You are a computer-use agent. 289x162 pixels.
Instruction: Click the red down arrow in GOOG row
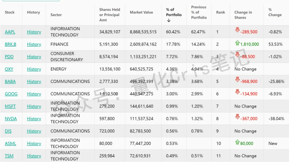(x=237, y=92)
